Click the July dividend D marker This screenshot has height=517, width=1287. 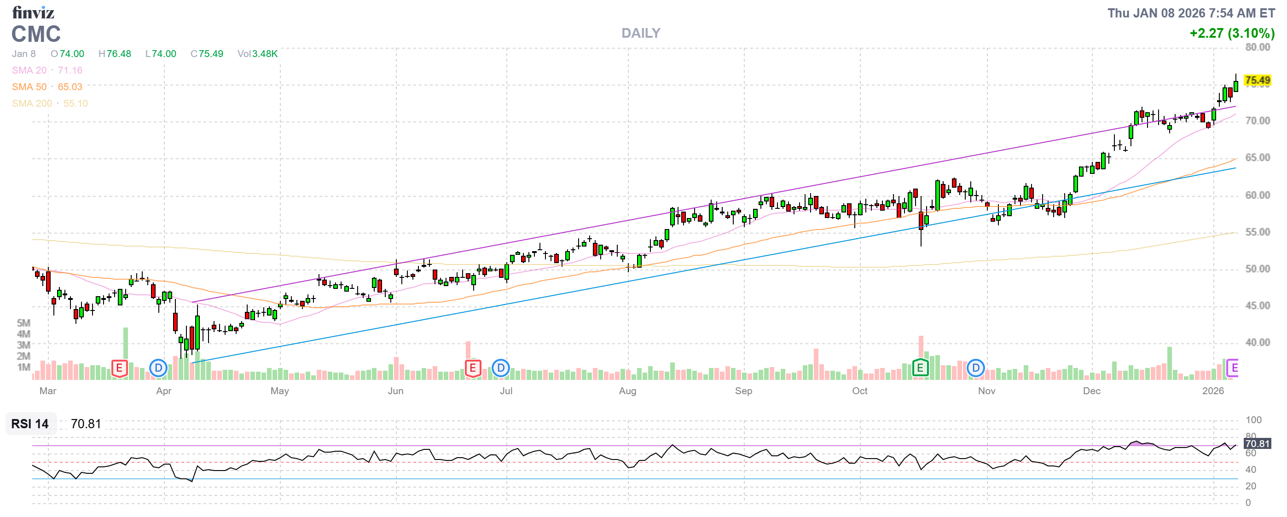[x=501, y=369]
